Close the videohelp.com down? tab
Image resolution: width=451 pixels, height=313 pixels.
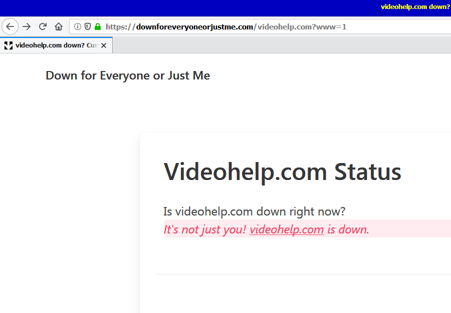coord(104,45)
